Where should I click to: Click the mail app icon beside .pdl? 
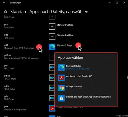52,67
